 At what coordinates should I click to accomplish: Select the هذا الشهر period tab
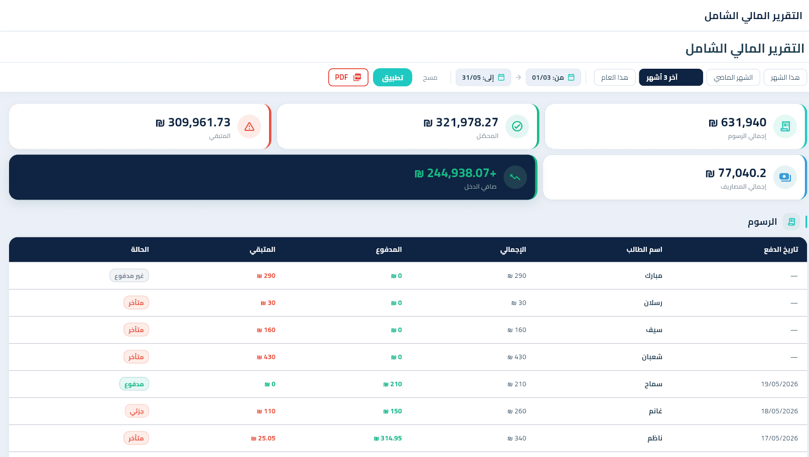click(x=785, y=77)
